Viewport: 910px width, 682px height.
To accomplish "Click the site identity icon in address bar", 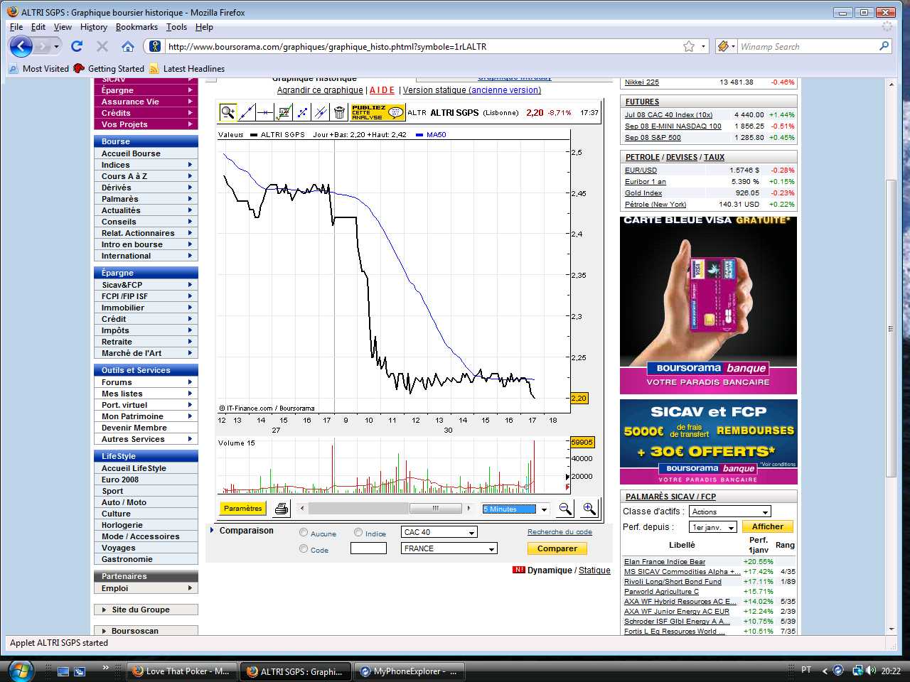I will [x=154, y=46].
